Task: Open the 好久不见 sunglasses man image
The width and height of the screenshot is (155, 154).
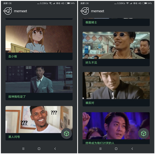Action: pos(116,45)
